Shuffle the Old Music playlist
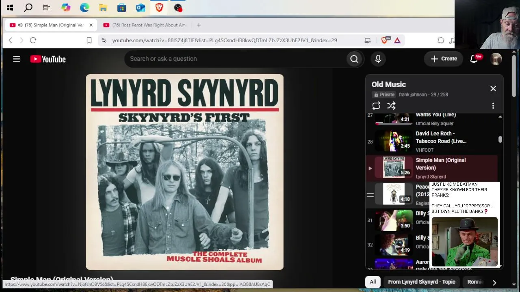The image size is (520, 292). 391,106
